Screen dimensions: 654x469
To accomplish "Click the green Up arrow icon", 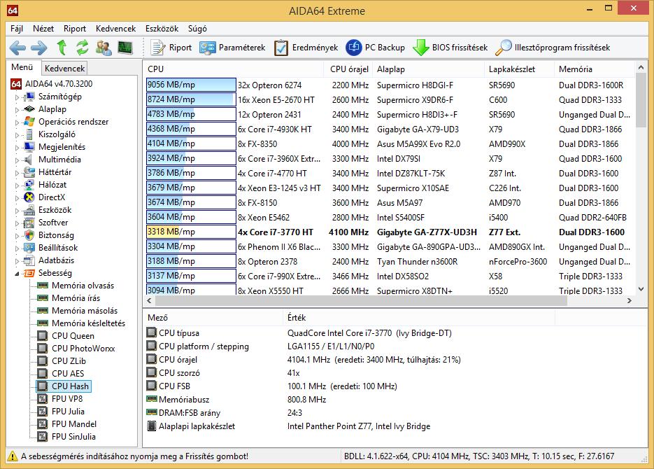I will tap(62, 48).
